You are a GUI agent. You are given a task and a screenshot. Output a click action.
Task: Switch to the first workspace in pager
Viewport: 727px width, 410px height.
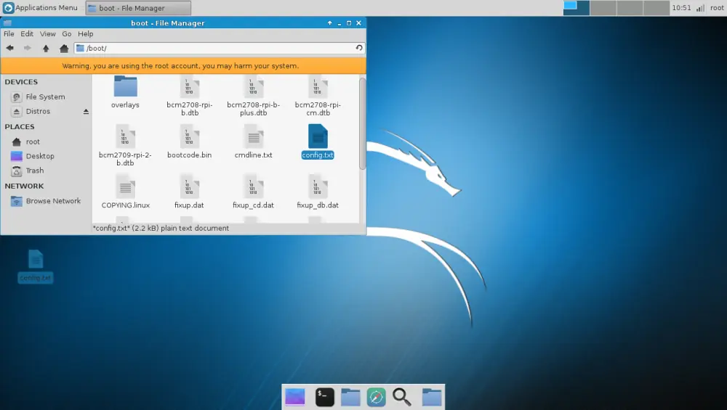[577, 8]
